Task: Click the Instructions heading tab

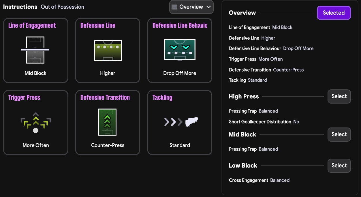Action: coord(20,7)
